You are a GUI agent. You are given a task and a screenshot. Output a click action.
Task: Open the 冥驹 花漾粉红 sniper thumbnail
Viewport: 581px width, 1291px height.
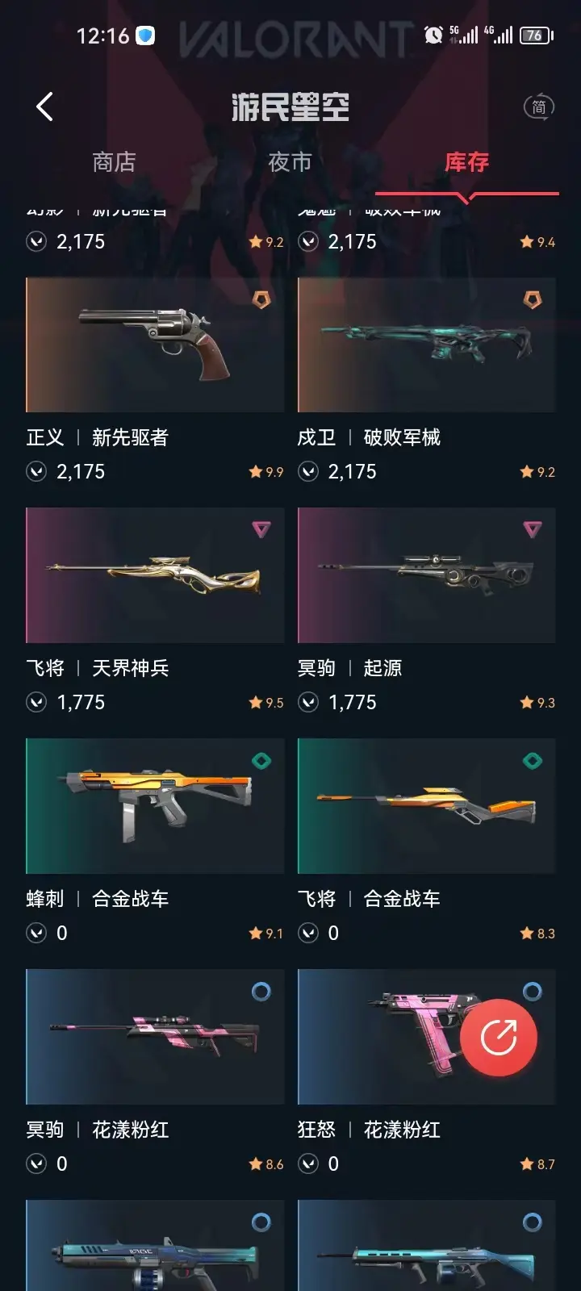(x=155, y=1037)
